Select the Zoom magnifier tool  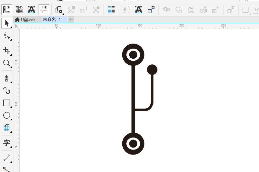coord(7,63)
